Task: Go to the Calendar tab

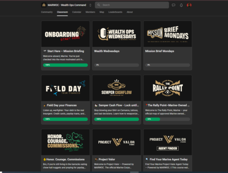Action: 76,12
